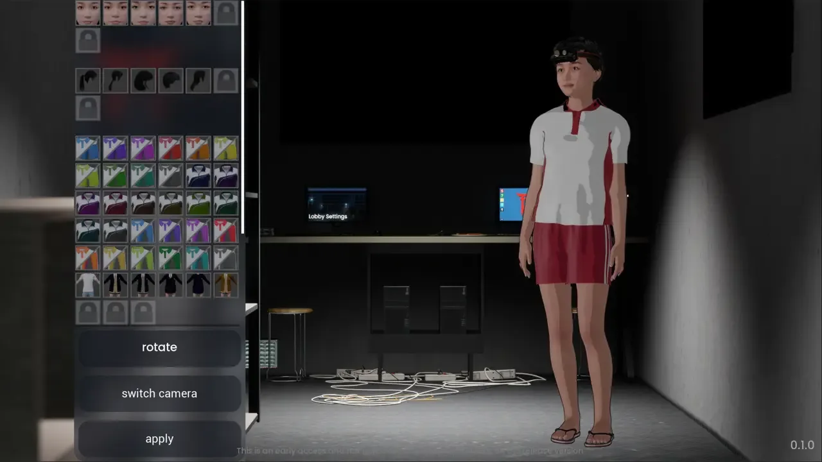Click the rotate button

click(x=159, y=347)
